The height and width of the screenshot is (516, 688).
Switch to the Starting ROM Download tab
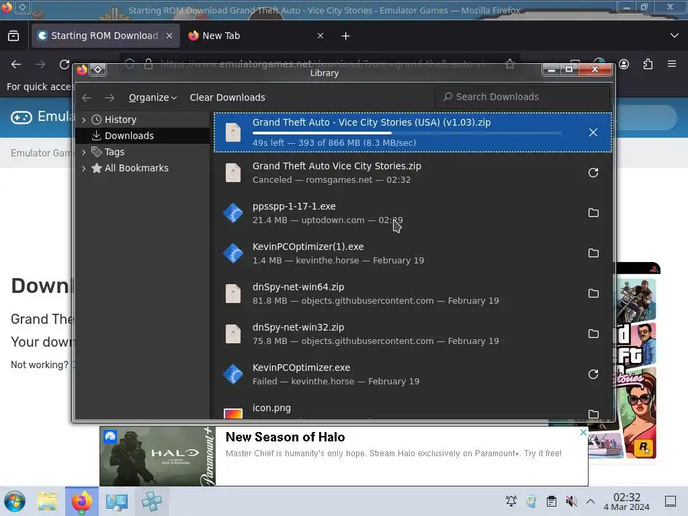105,36
